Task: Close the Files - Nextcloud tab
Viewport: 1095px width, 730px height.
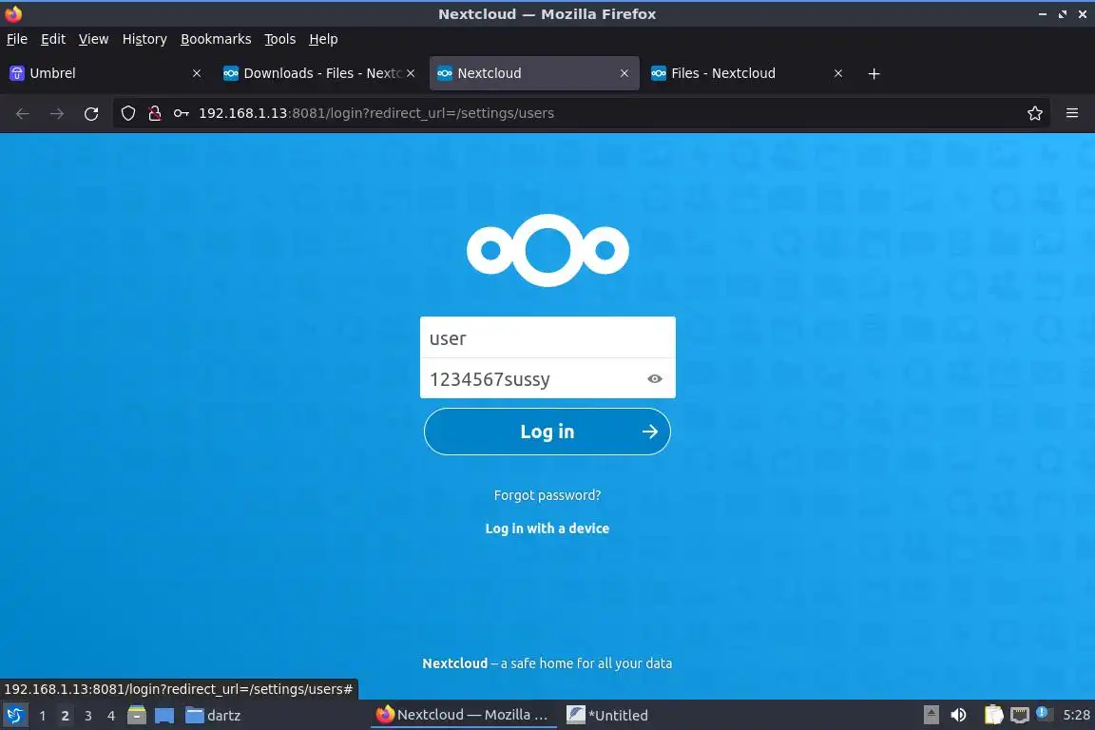Action: pos(838,73)
